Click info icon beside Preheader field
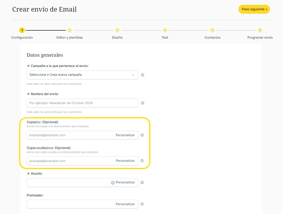The image size is (282, 214). (x=142, y=204)
